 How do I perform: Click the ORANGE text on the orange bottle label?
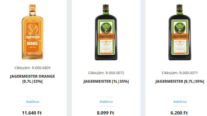[x=32, y=43]
